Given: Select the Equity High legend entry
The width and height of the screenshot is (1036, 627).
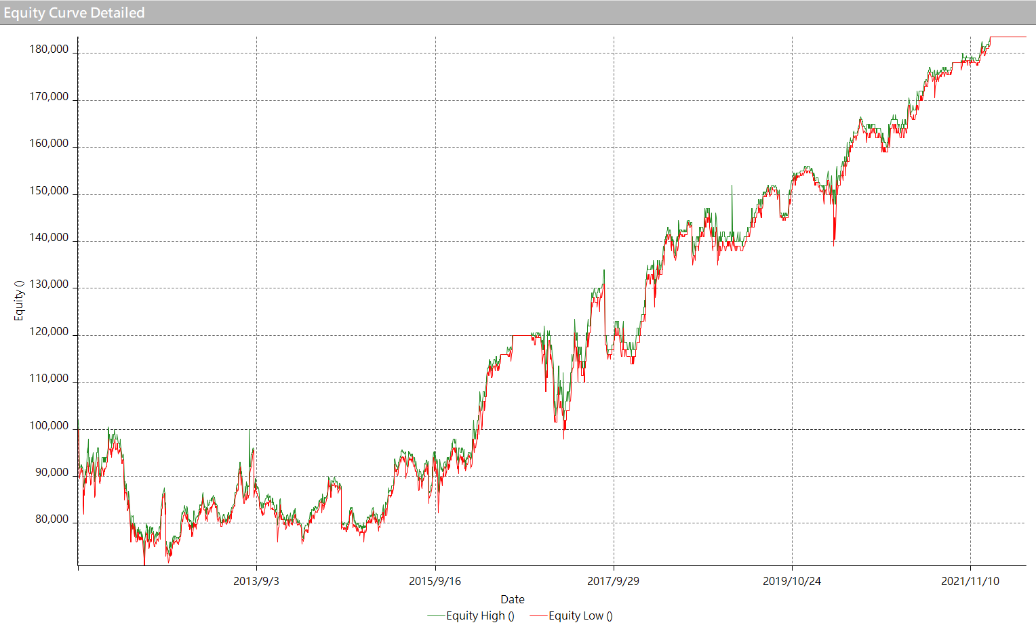Looking at the screenshot, I should 471,615.
